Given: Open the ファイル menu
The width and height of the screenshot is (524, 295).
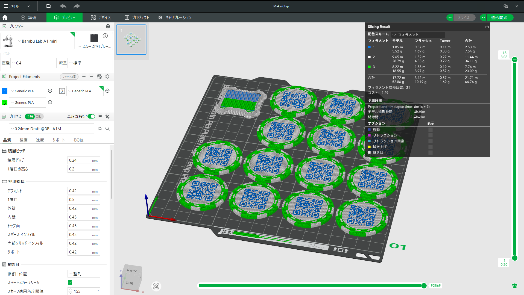Looking at the screenshot, I should pyautogui.click(x=11, y=6).
